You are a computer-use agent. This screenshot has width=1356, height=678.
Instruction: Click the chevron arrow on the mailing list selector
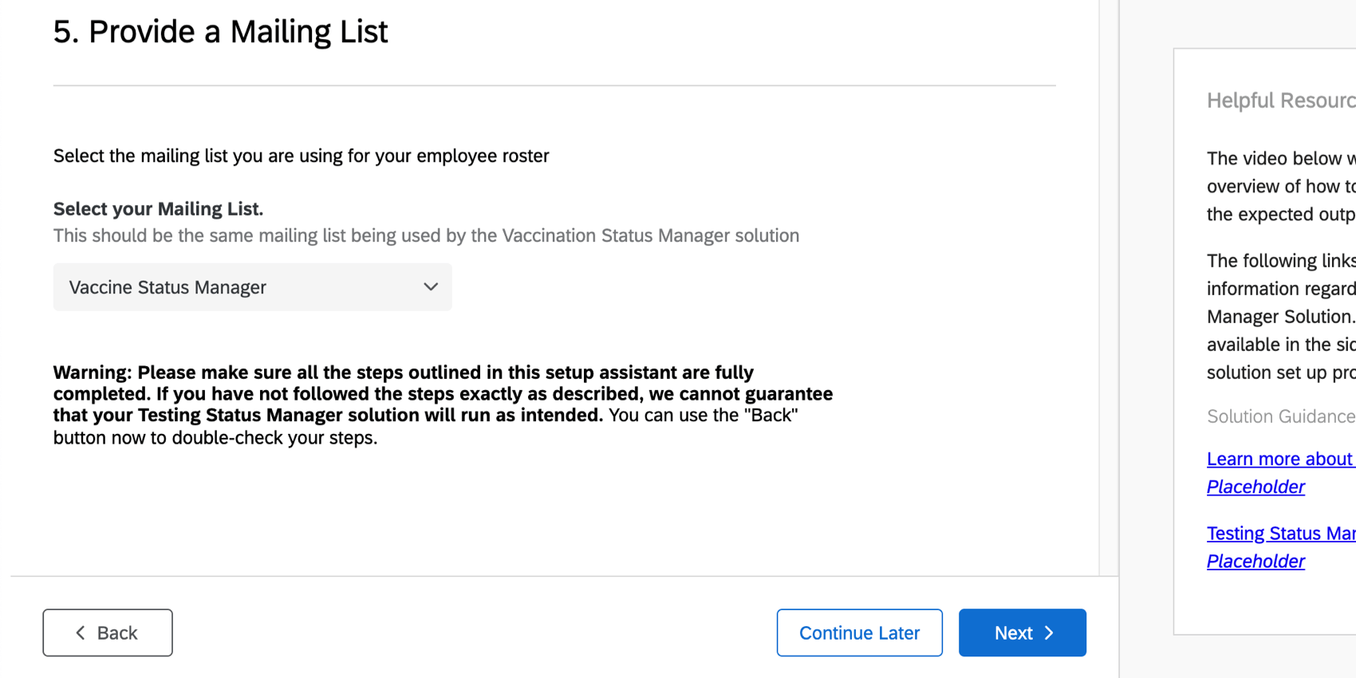point(430,286)
